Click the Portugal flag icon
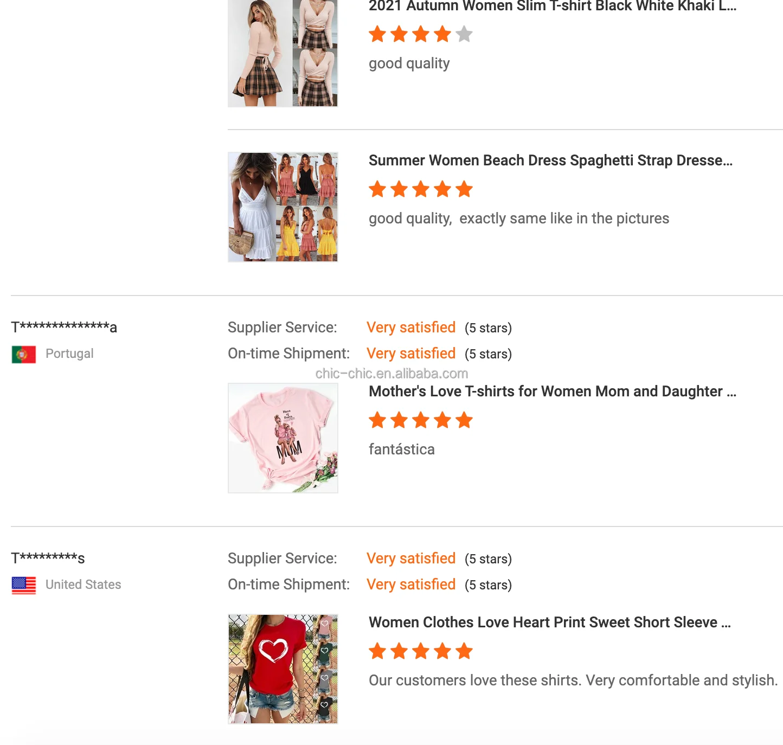This screenshot has width=783, height=745. tap(24, 354)
